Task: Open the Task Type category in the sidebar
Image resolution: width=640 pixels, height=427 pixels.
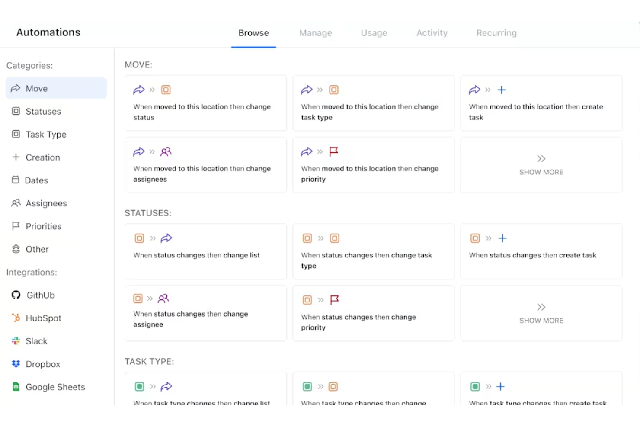Action: point(46,134)
